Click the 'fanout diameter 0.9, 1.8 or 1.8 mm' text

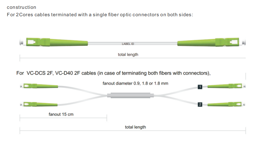(135, 83)
